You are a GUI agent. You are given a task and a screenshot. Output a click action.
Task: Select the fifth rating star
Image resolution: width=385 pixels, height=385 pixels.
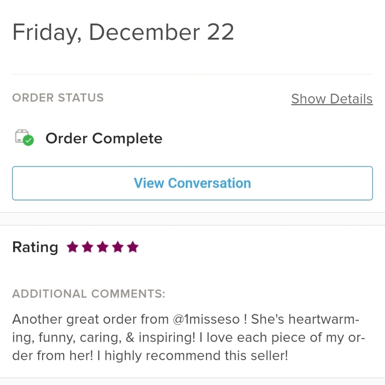(x=133, y=247)
